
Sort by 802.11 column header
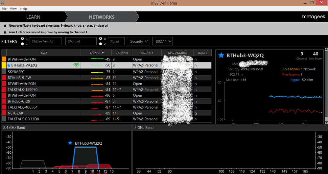tap(202, 53)
